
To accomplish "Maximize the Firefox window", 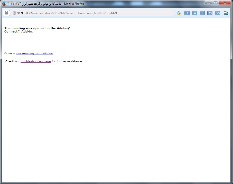I will (215, 3).
